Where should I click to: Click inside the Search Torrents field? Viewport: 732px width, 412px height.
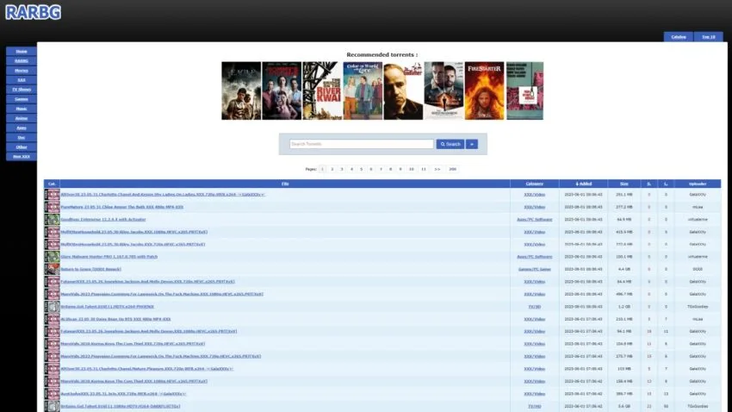[362, 144]
